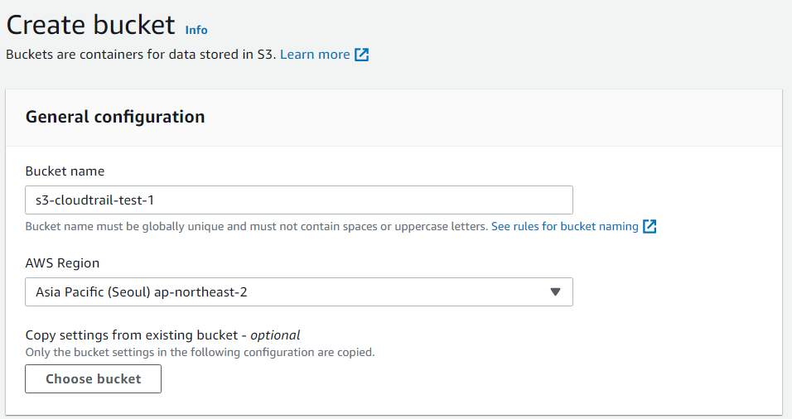Follow the Learn more link
Viewport: 792px width, 419px height.
pos(315,55)
